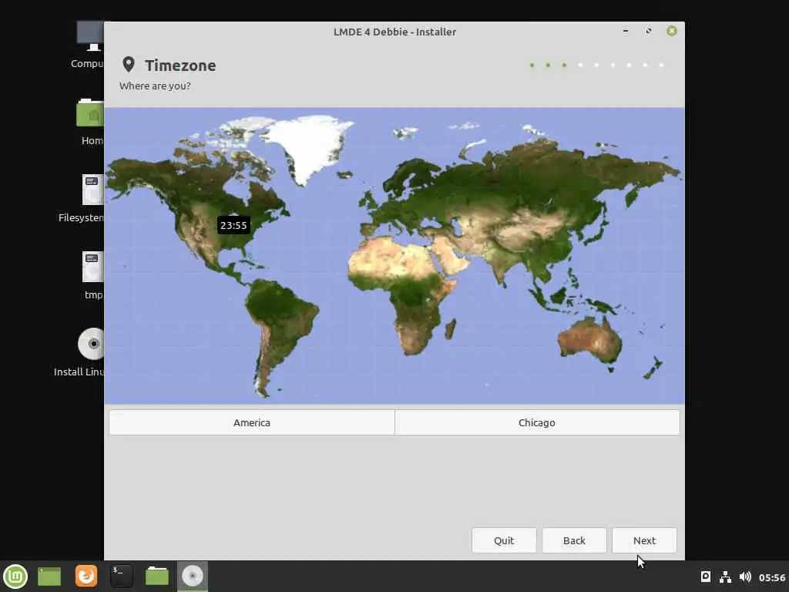The width and height of the screenshot is (789, 592).
Task: Launch Firefox from the taskbar
Action: pyautogui.click(x=86, y=576)
